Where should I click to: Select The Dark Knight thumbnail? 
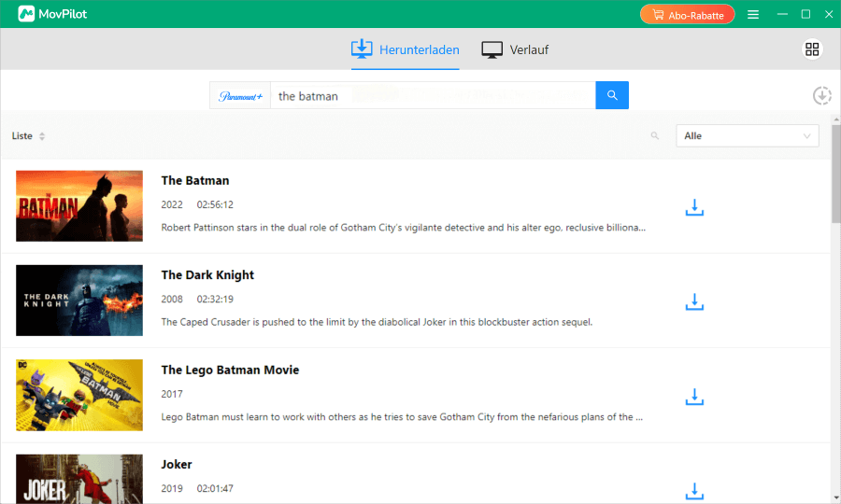point(79,301)
